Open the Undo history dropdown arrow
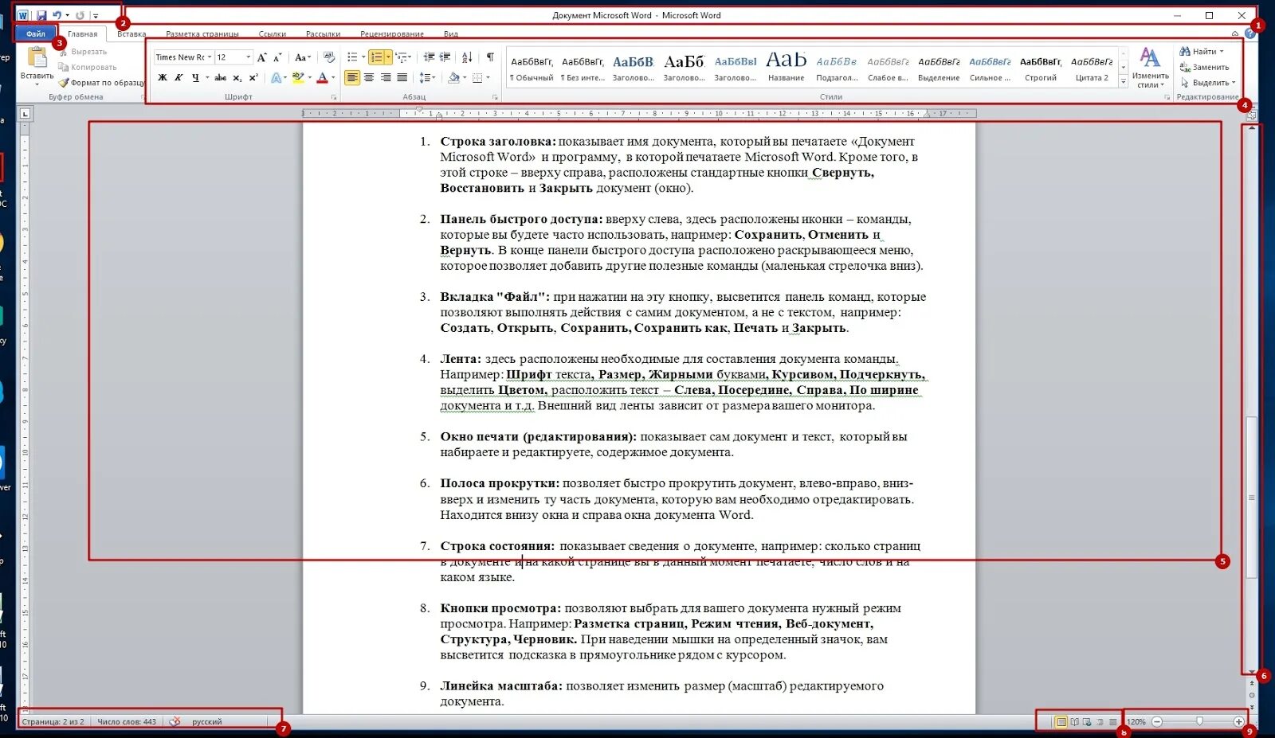1275x738 pixels. 67,15
